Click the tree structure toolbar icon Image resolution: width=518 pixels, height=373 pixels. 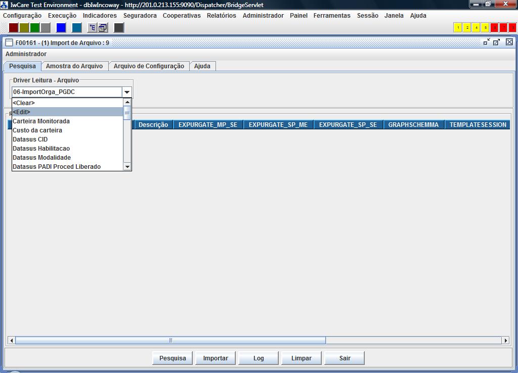92,28
